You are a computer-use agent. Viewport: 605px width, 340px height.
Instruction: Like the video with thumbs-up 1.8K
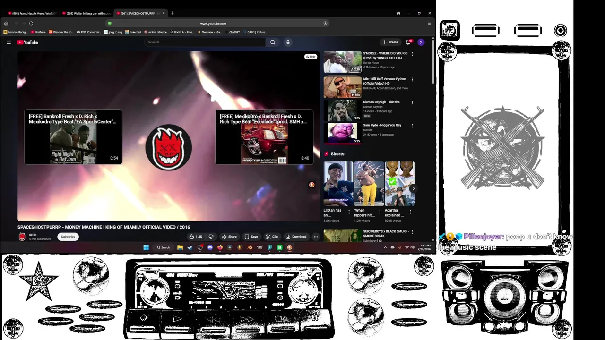pos(196,237)
